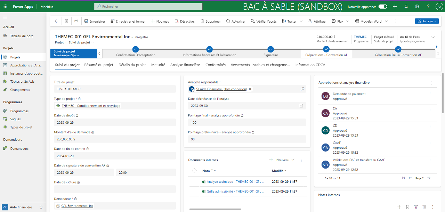Image resolution: width=445 pixels, height=212 pixels.
Task: Expand Modèles Word dropdown arrow
Action: (386, 21)
